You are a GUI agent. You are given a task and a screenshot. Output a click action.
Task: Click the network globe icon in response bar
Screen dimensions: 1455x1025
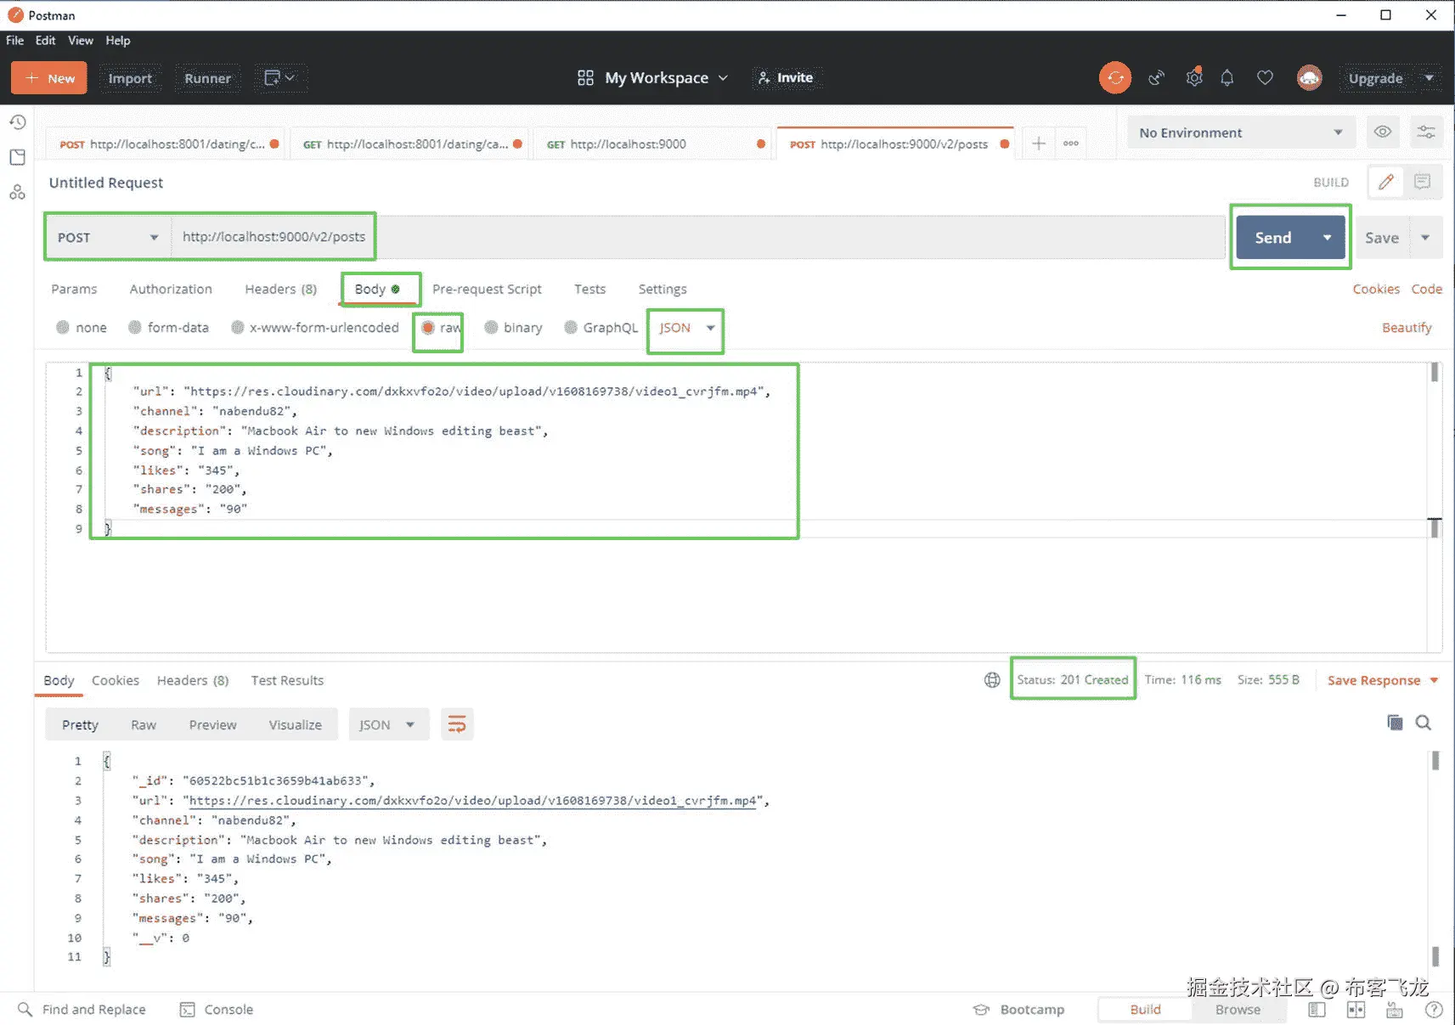coord(992,680)
